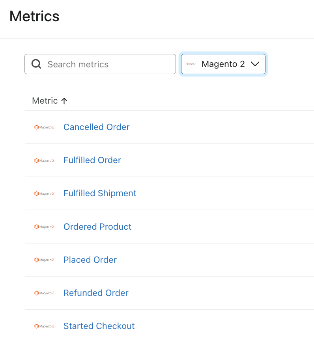
Task: Click Magento 2 logo beside Cancelled Order
Action: 44,127
